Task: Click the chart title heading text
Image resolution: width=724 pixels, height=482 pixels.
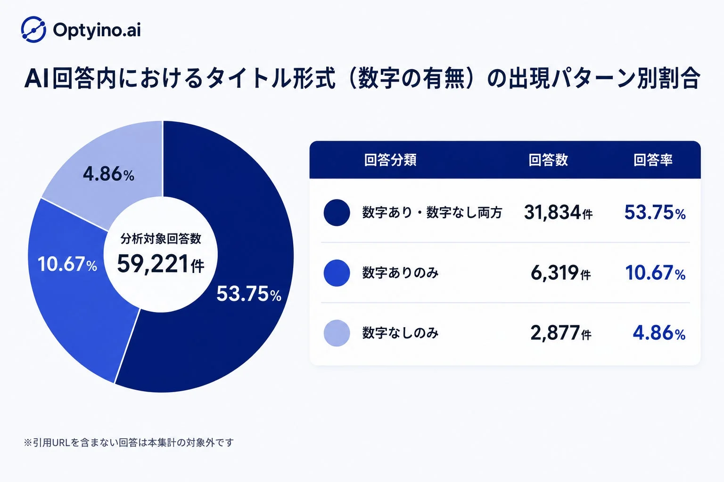Action: 362,78
